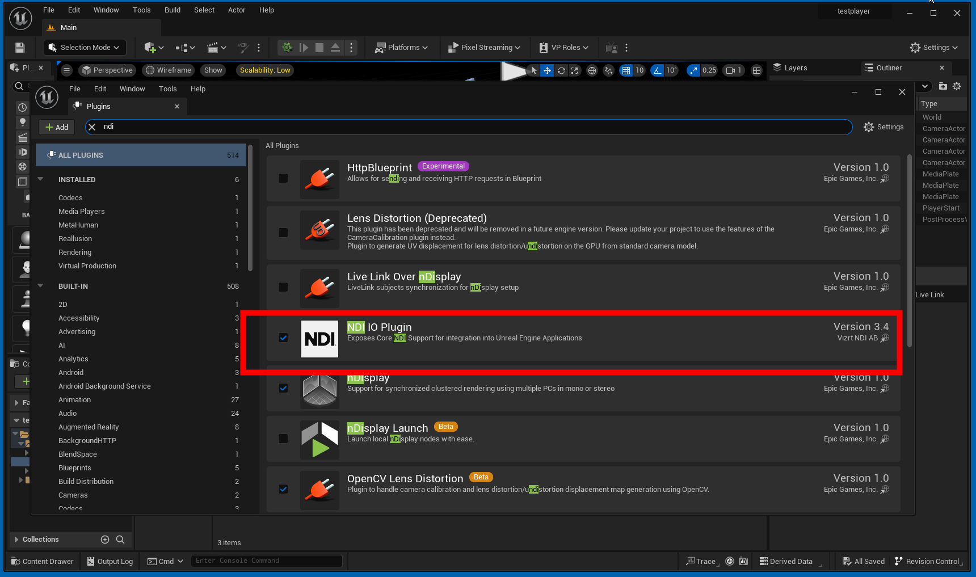Image resolution: width=976 pixels, height=577 pixels.
Task: Click the clear search X icon
Action: (92, 127)
